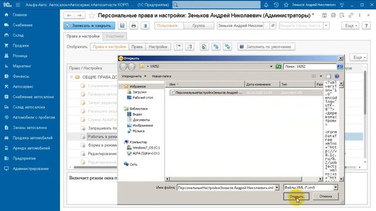Open address bar path dropdown arrow
The height and width of the screenshot is (211, 376).
tap(271, 66)
